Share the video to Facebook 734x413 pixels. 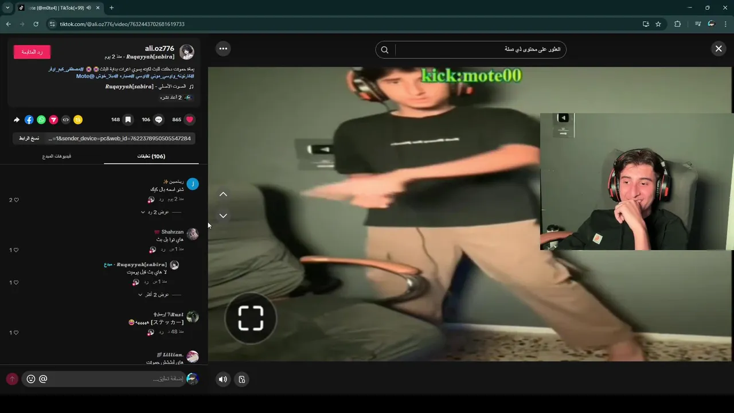tap(29, 120)
